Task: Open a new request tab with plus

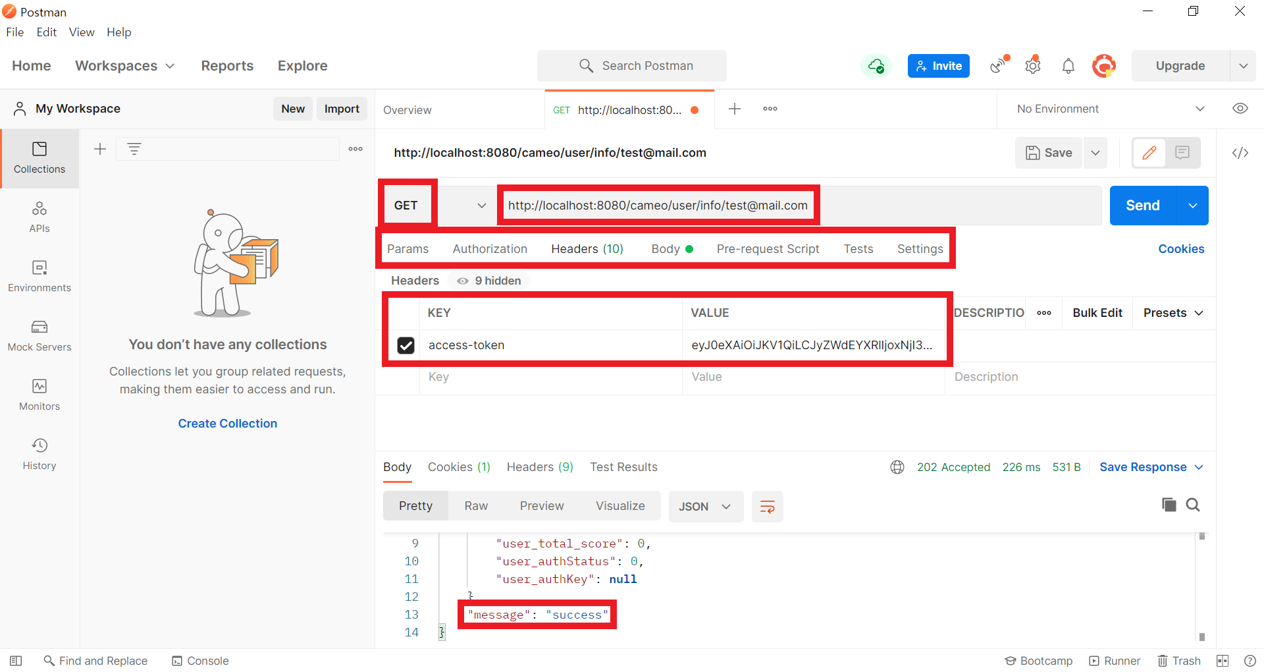Action: [735, 109]
